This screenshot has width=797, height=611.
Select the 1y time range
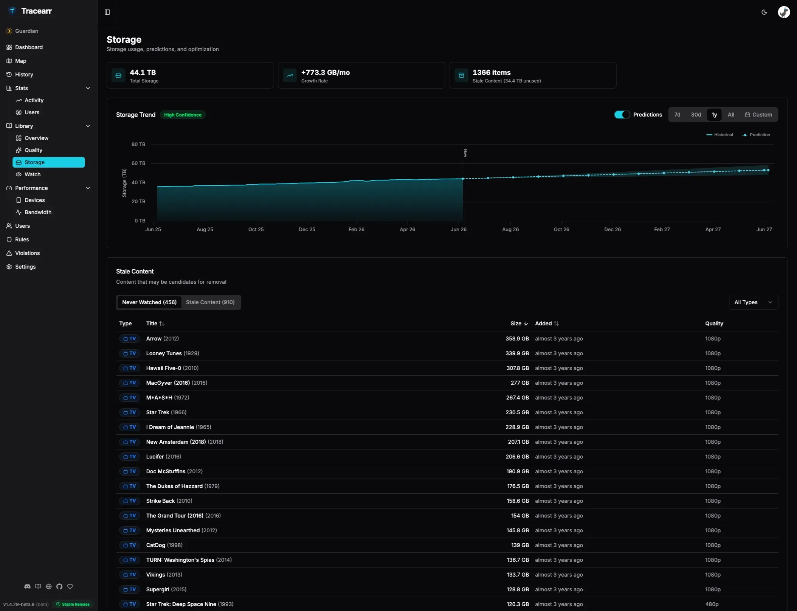[714, 115]
